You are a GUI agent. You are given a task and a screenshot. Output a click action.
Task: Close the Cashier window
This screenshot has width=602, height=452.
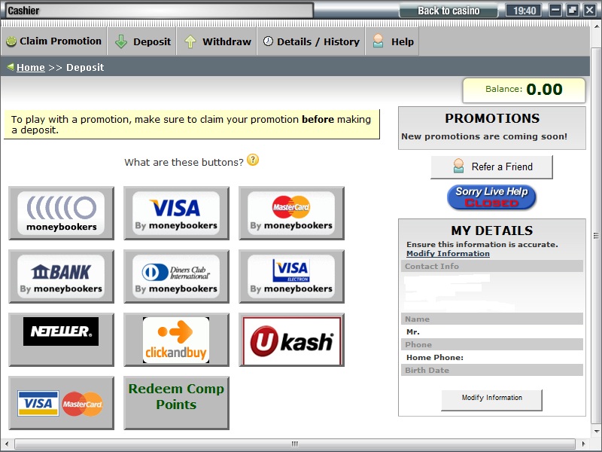(590, 10)
